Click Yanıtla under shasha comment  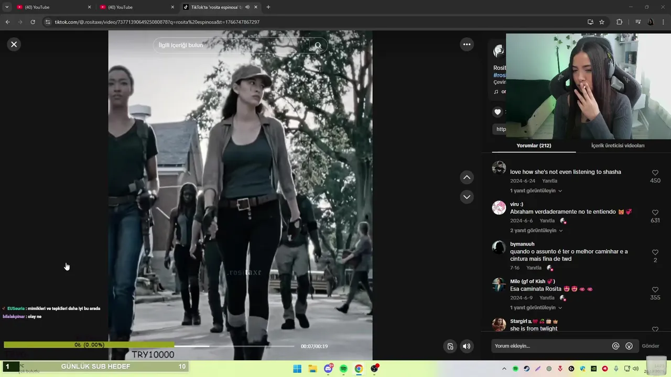click(549, 181)
